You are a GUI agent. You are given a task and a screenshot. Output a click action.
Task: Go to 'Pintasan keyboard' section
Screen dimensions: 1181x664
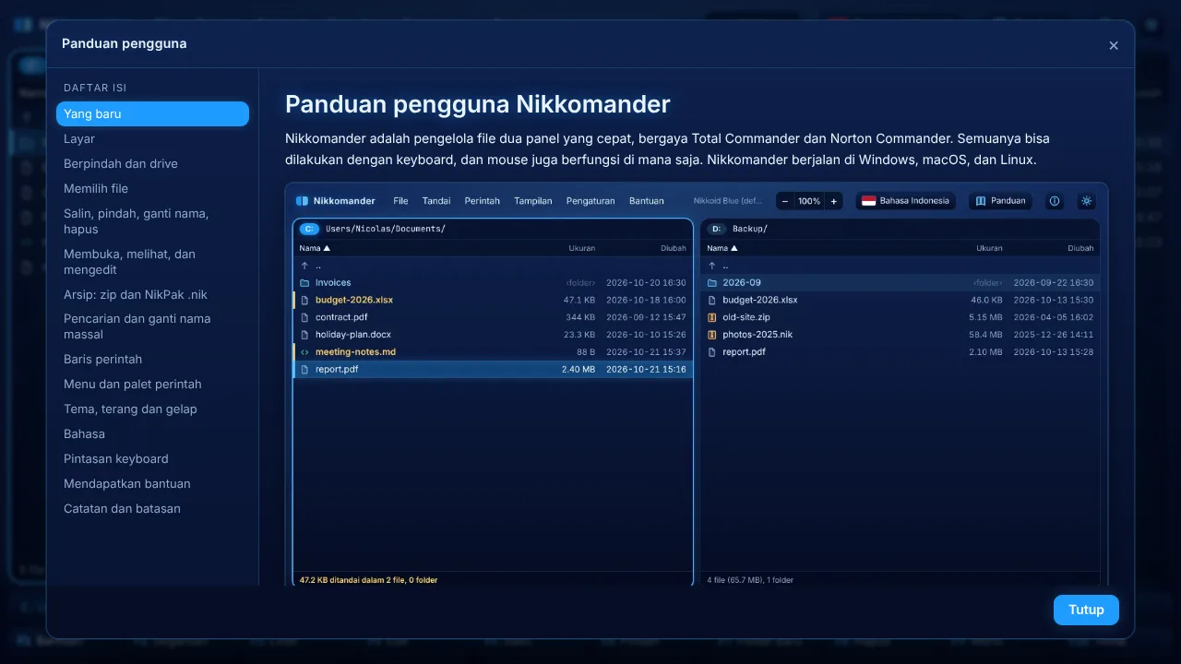point(152,458)
